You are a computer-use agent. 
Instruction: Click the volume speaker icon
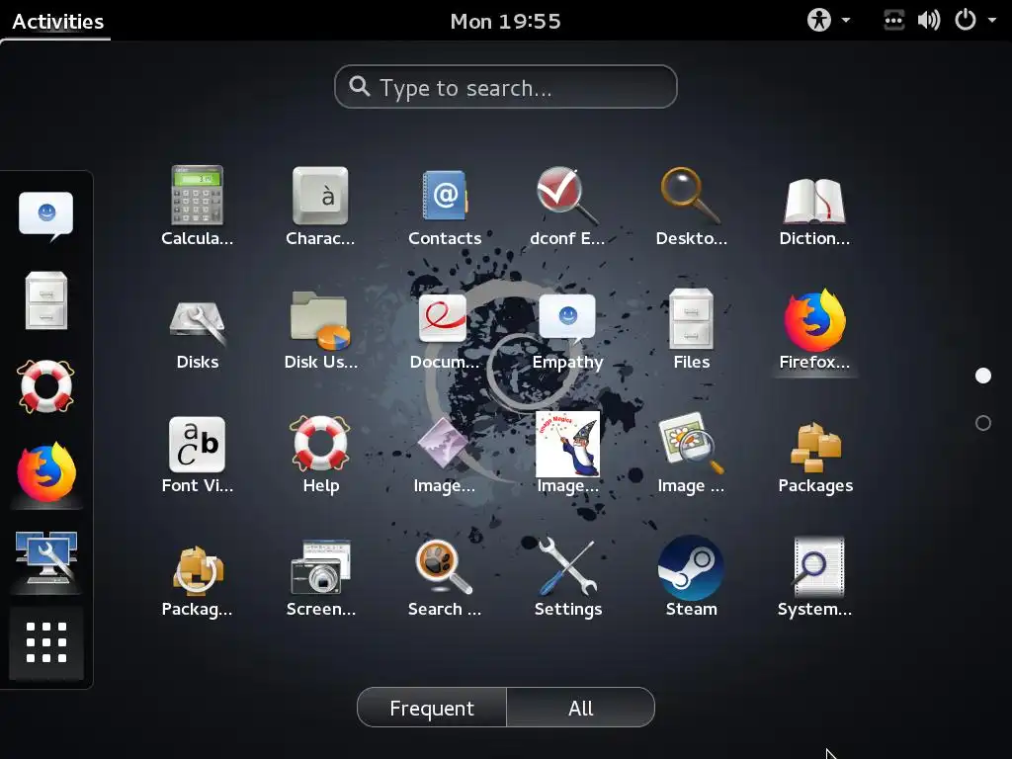(929, 20)
